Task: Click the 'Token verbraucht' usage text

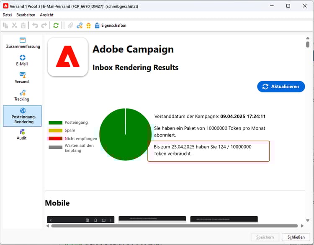Action: pos(203,150)
